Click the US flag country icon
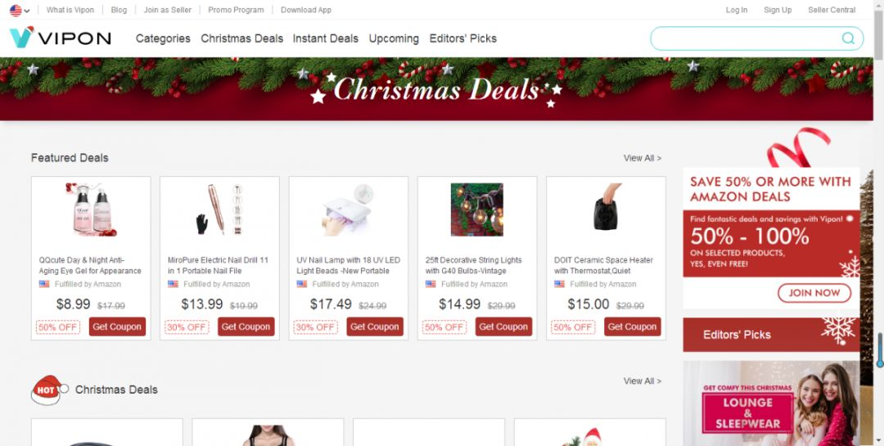This screenshot has width=884, height=446. click(x=16, y=10)
